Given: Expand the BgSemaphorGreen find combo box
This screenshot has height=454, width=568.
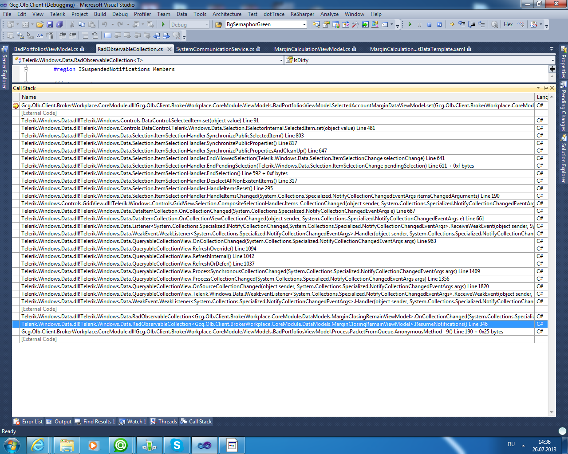Looking at the screenshot, I should click(304, 25).
